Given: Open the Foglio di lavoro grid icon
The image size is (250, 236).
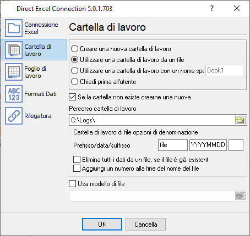Looking at the screenshot, I should click(14, 72).
